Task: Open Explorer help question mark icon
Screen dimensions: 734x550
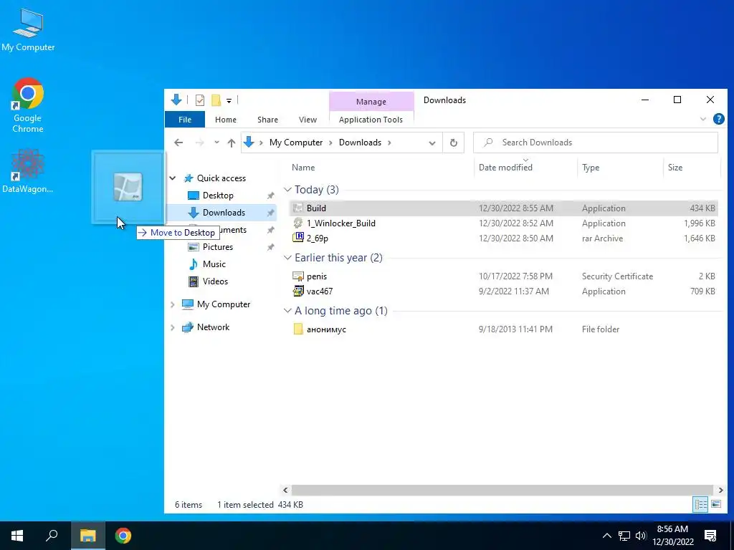Action: (718, 120)
